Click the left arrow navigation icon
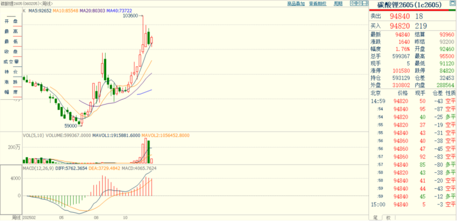Screen dimensions: 457x221 point(353,3)
